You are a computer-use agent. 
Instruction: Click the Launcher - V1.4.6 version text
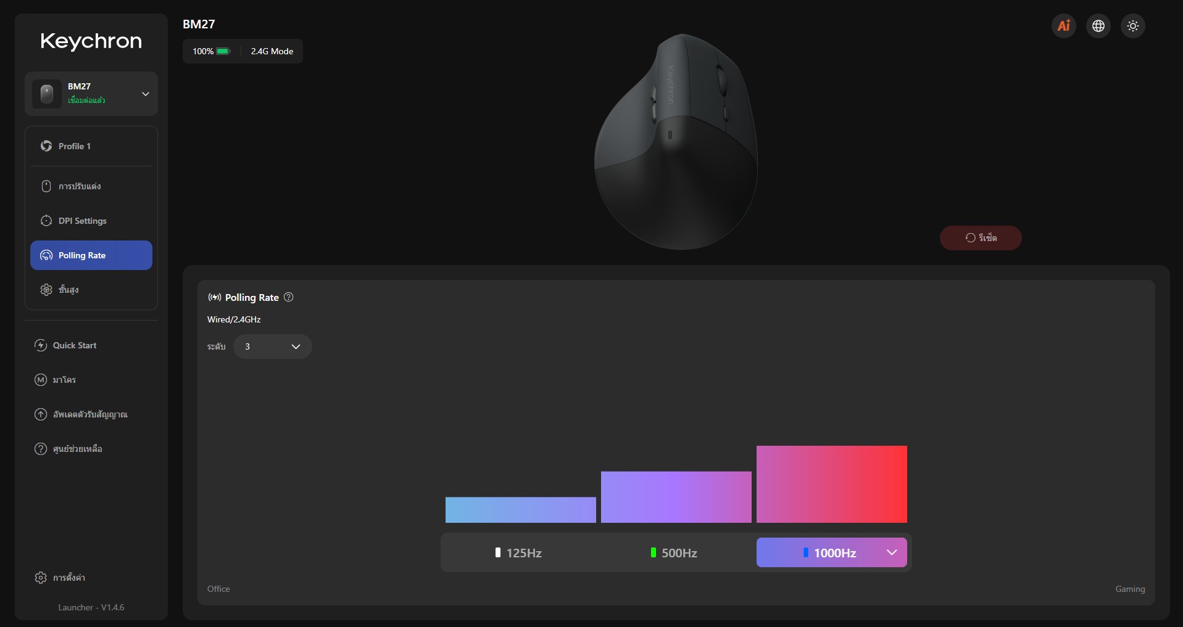91,607
